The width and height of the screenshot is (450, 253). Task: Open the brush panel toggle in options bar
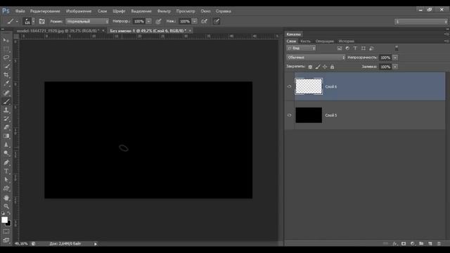(x=42, y=21)
